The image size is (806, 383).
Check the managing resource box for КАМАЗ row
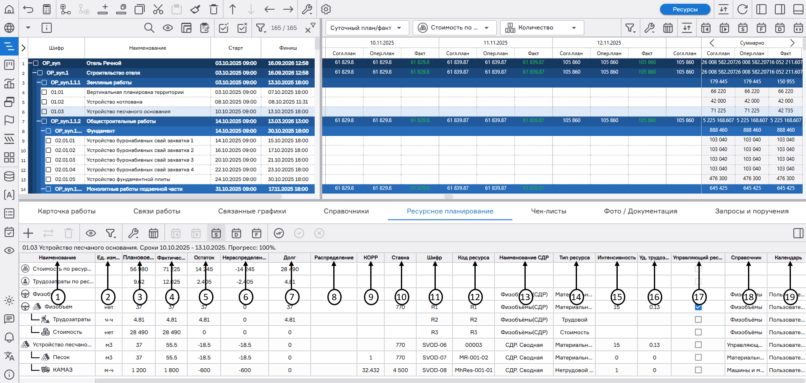698,370
